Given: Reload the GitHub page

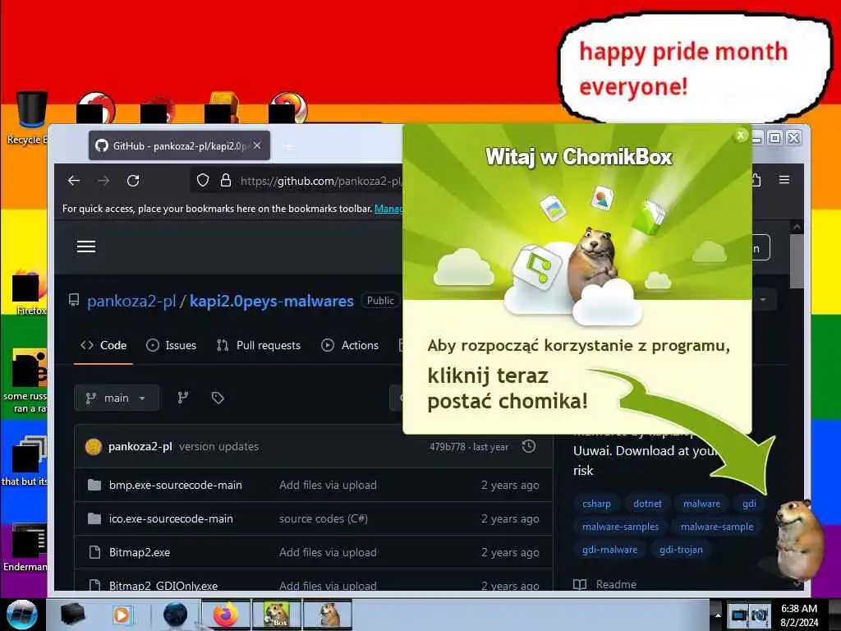Looking at the screenshot, I should pos(133,181).
